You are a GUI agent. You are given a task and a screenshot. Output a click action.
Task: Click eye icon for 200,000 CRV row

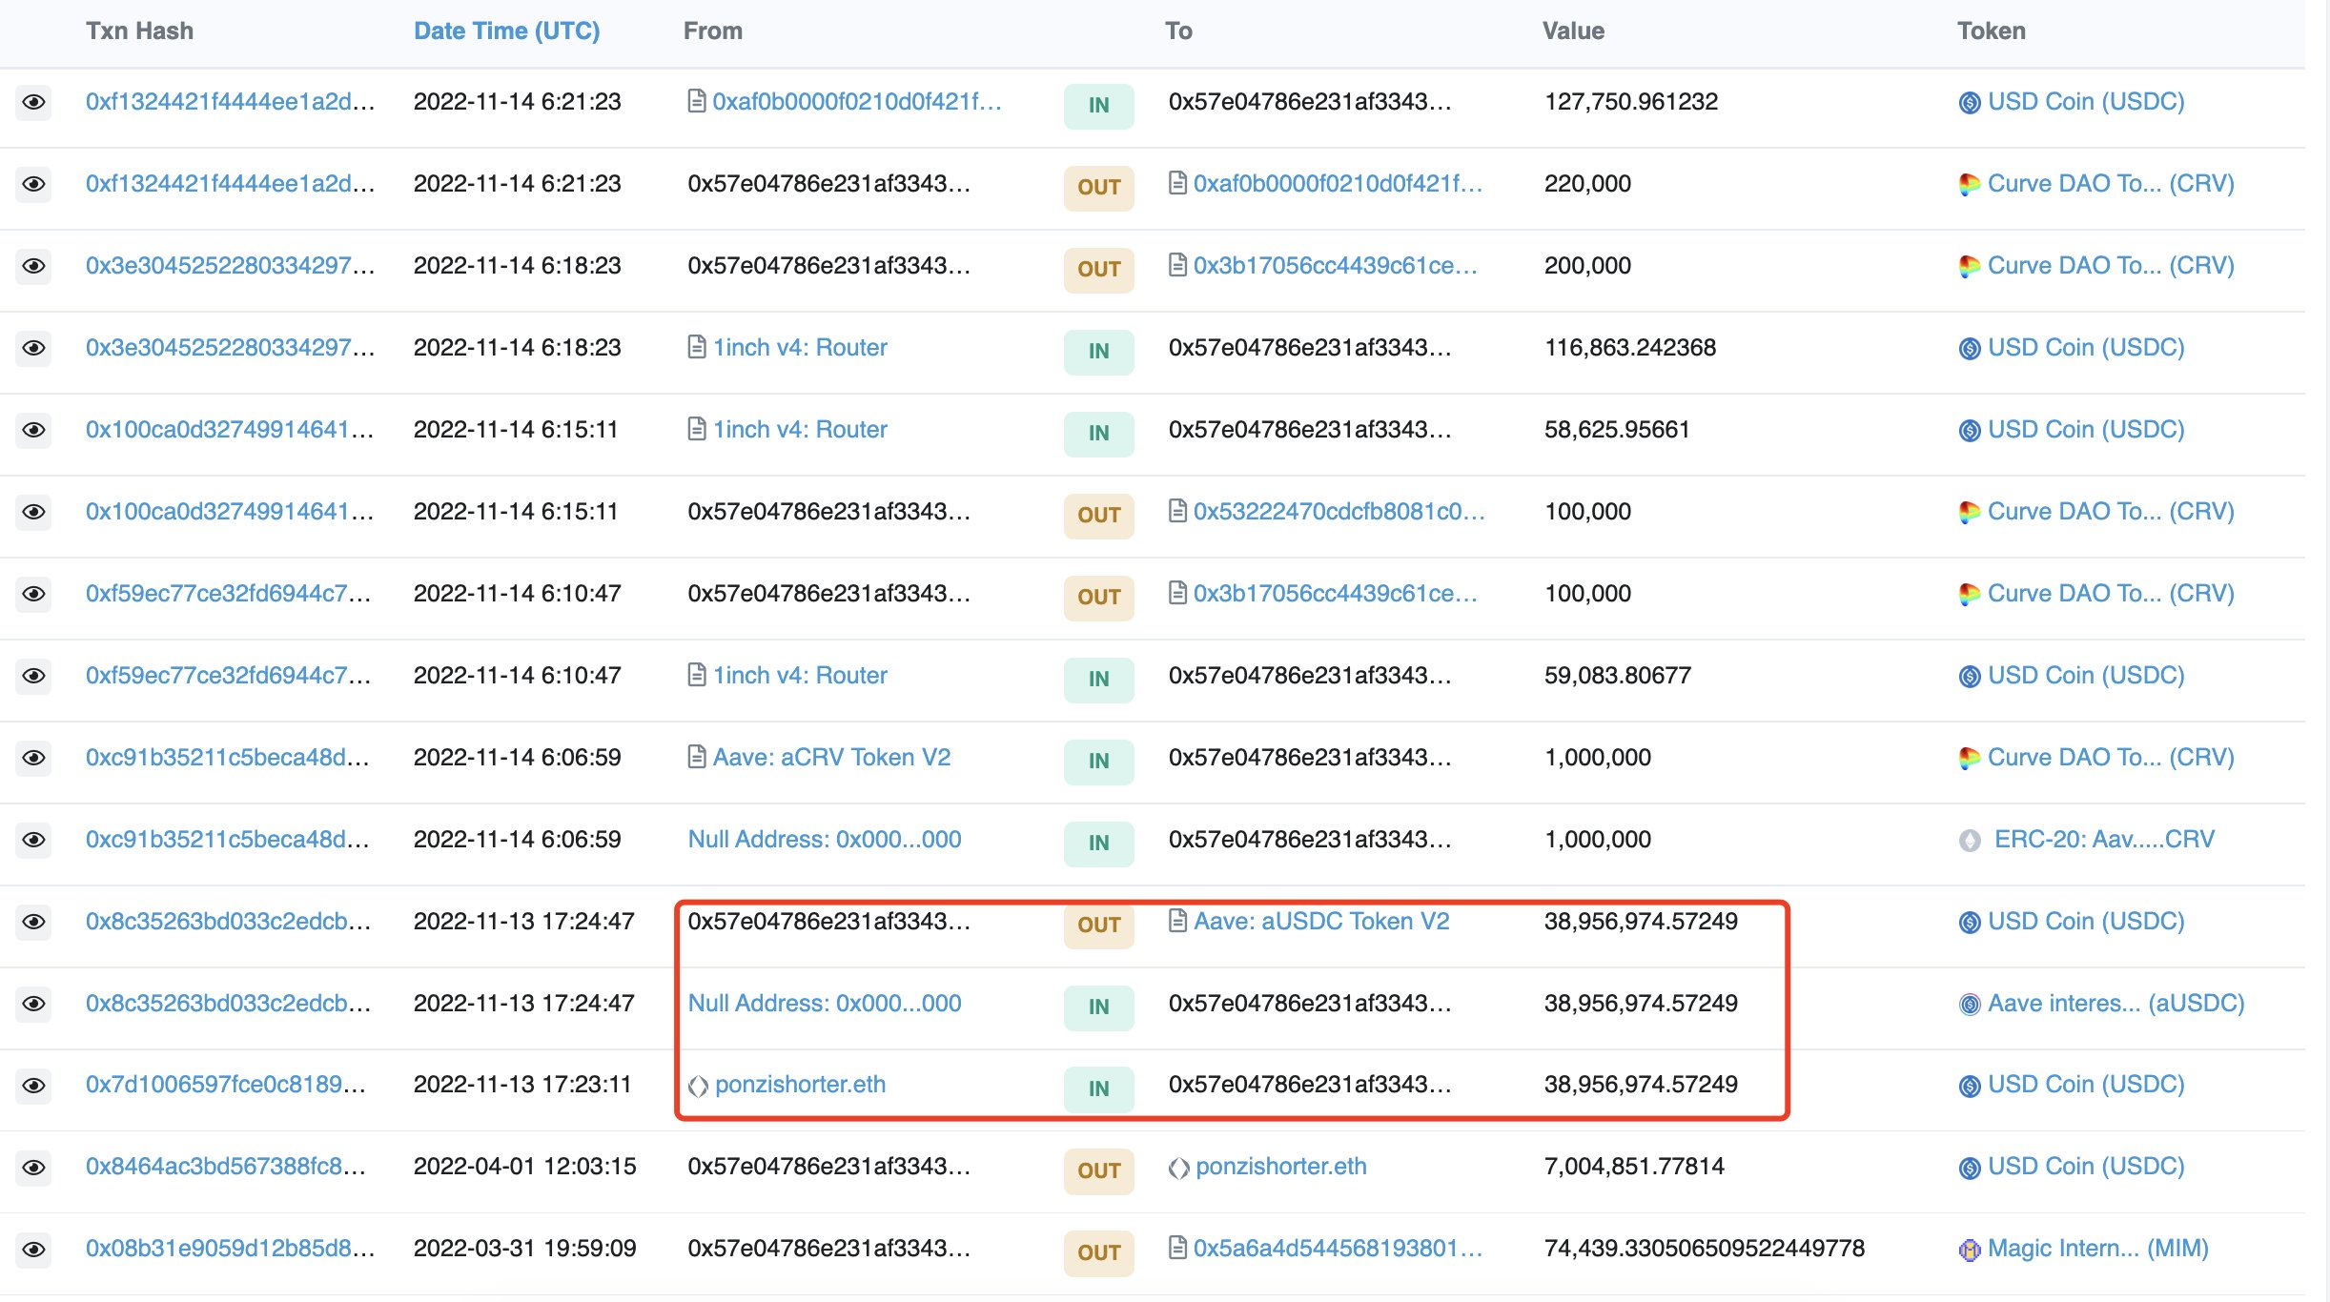(x=34, y=266)
